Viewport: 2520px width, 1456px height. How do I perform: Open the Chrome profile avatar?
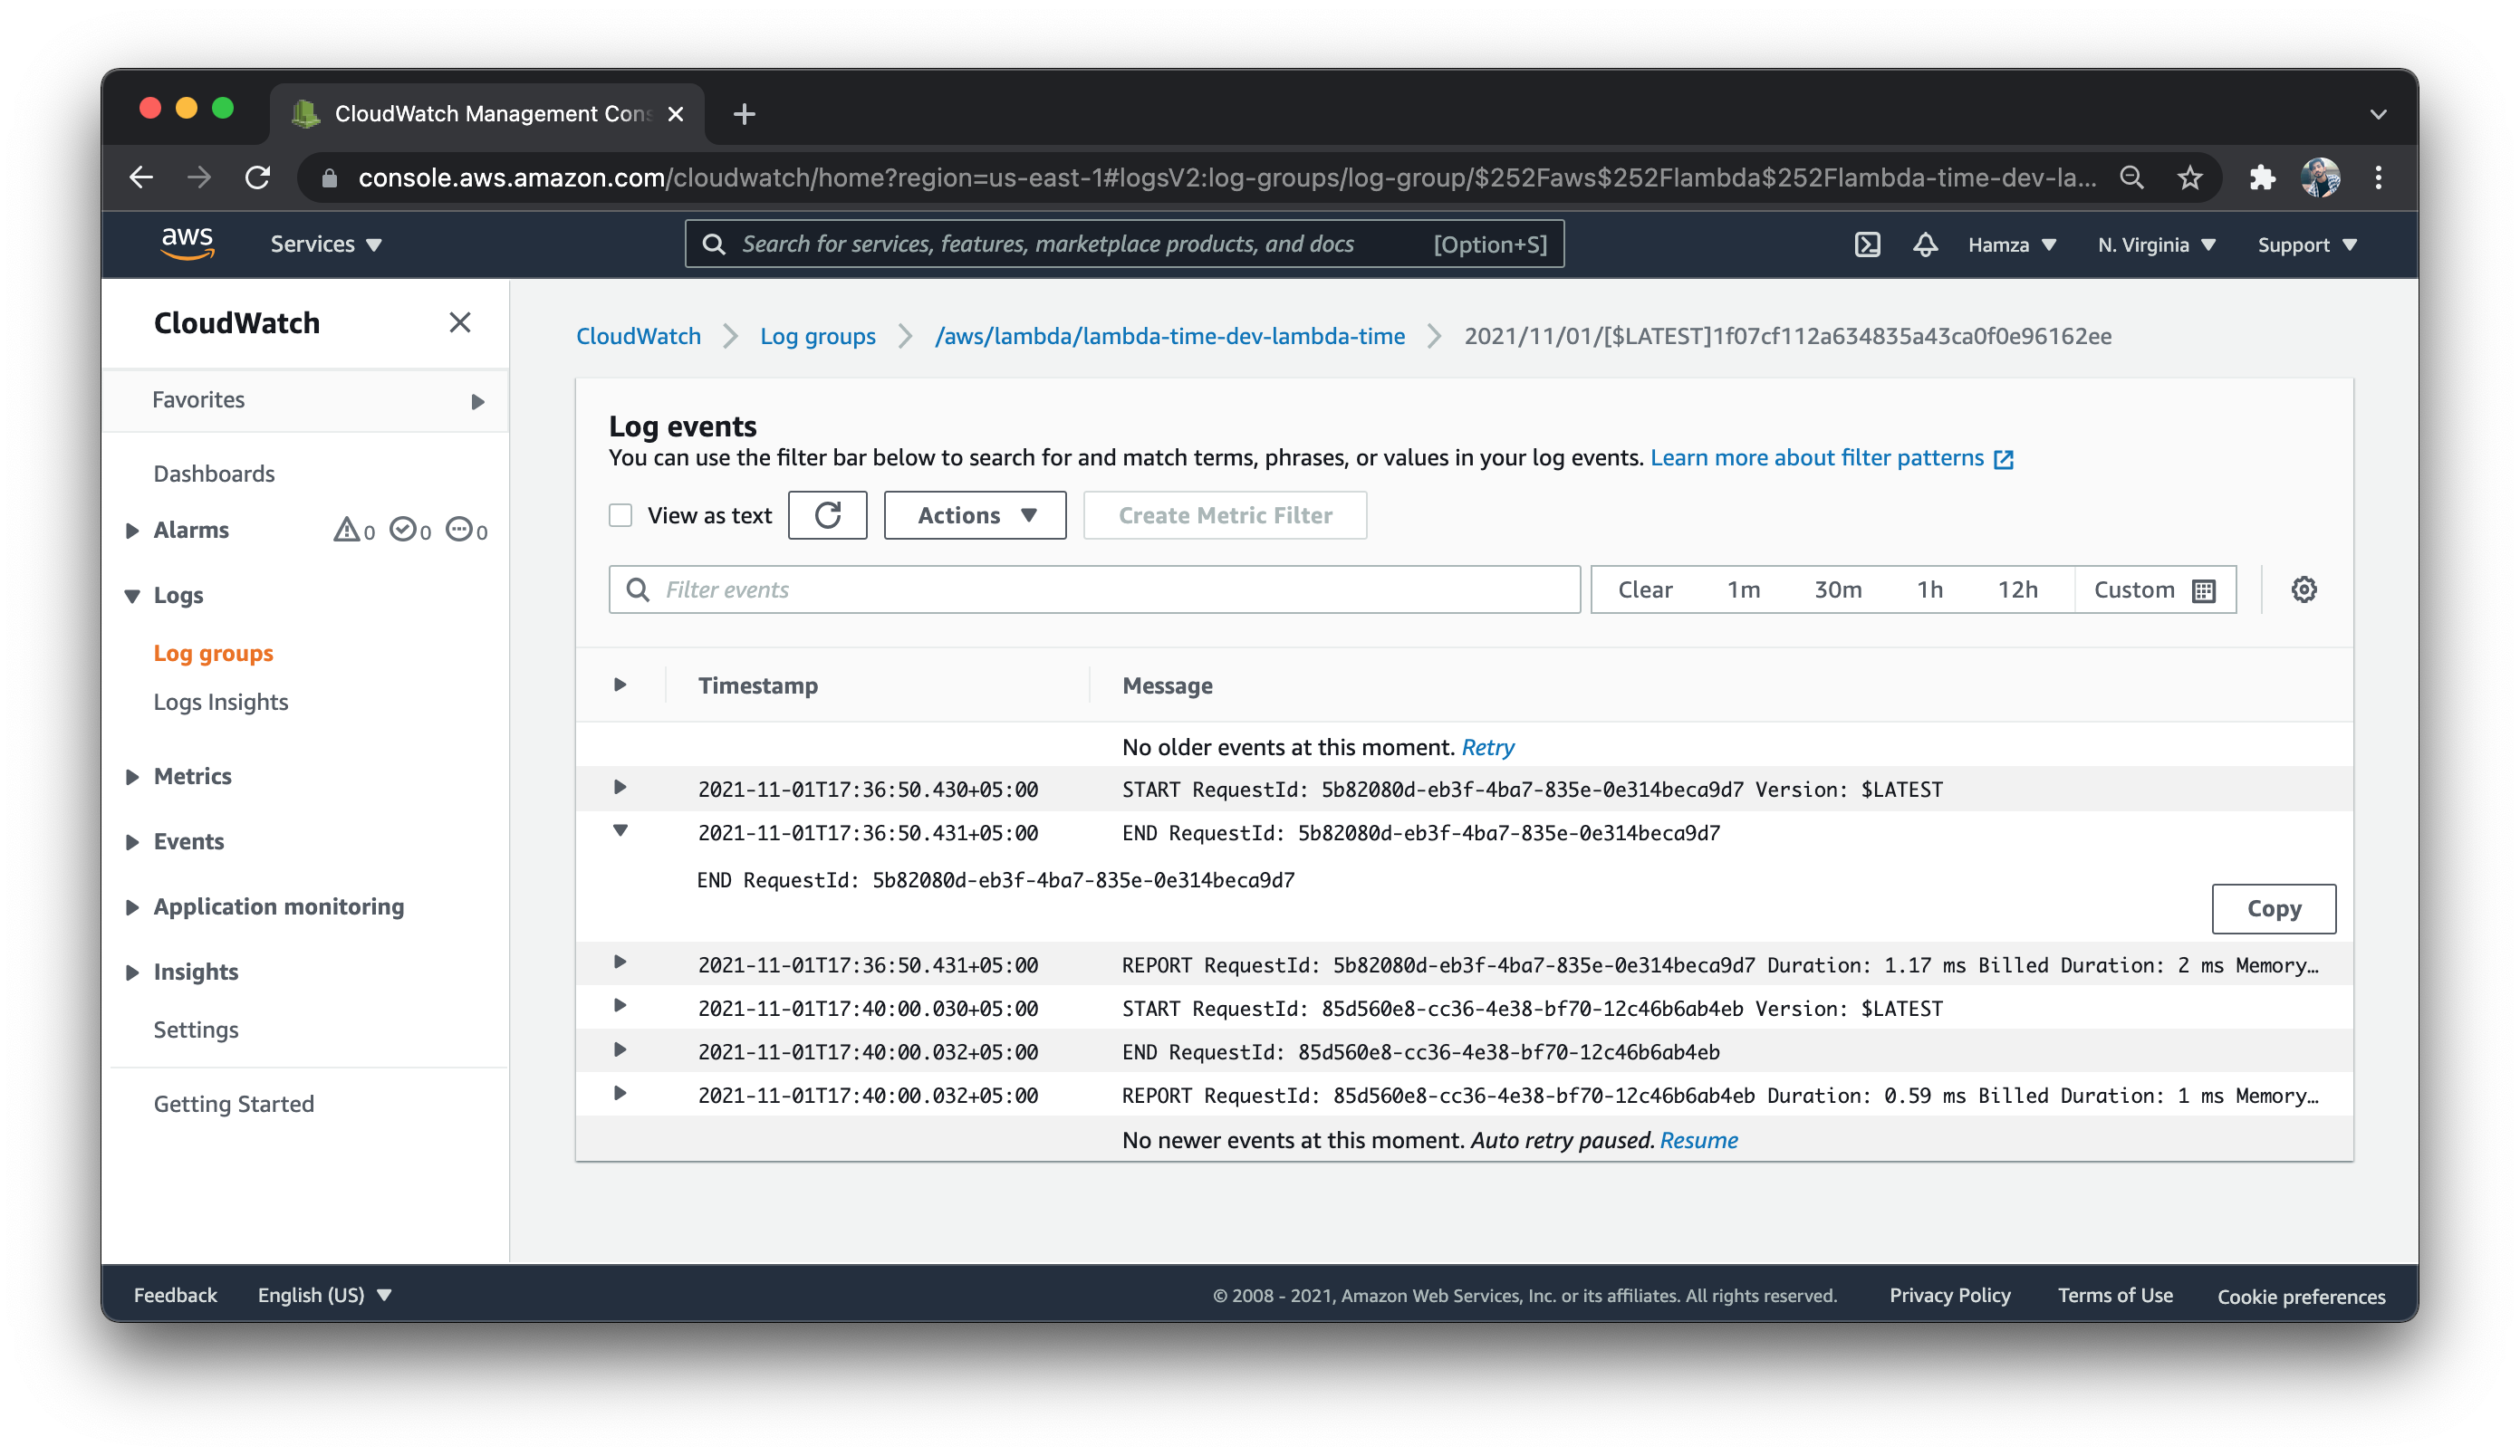(x=2320, y=177)
